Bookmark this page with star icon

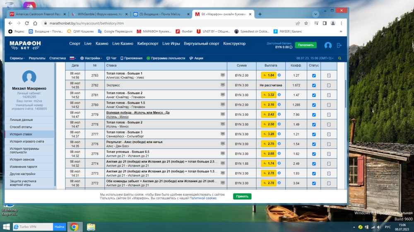pos(306,24)
